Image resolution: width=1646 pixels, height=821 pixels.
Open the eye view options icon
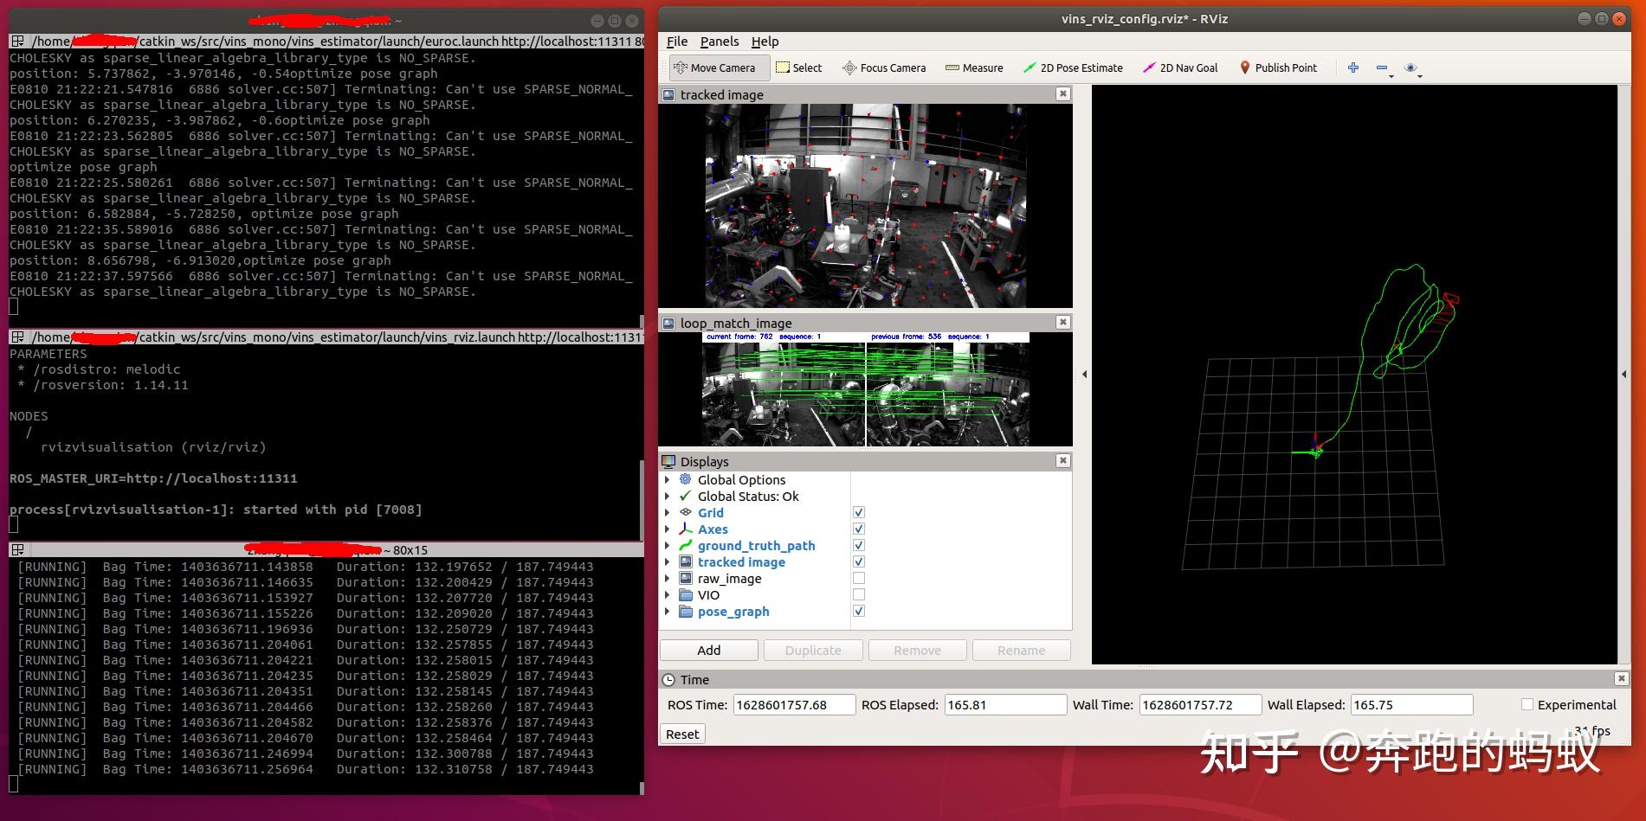1410,67
